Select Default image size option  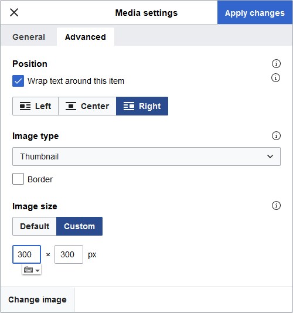coord(35,226)
